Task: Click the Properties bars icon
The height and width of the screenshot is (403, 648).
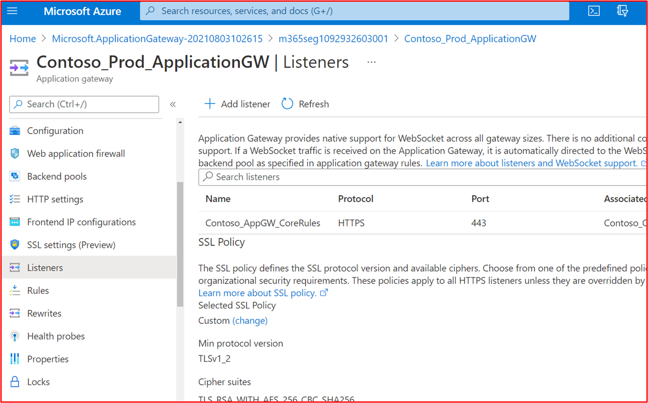Action: tap(15, 359)
